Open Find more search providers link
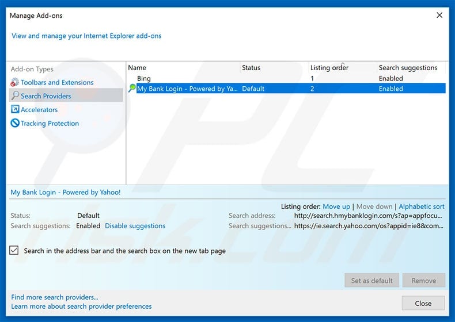Screen dimensions: 455x322 (x=55, y=297)
